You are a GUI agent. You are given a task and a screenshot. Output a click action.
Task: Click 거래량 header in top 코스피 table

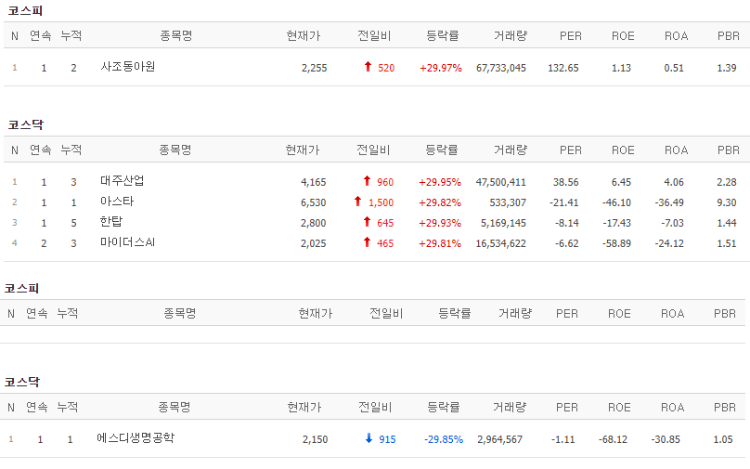point(511,35)
